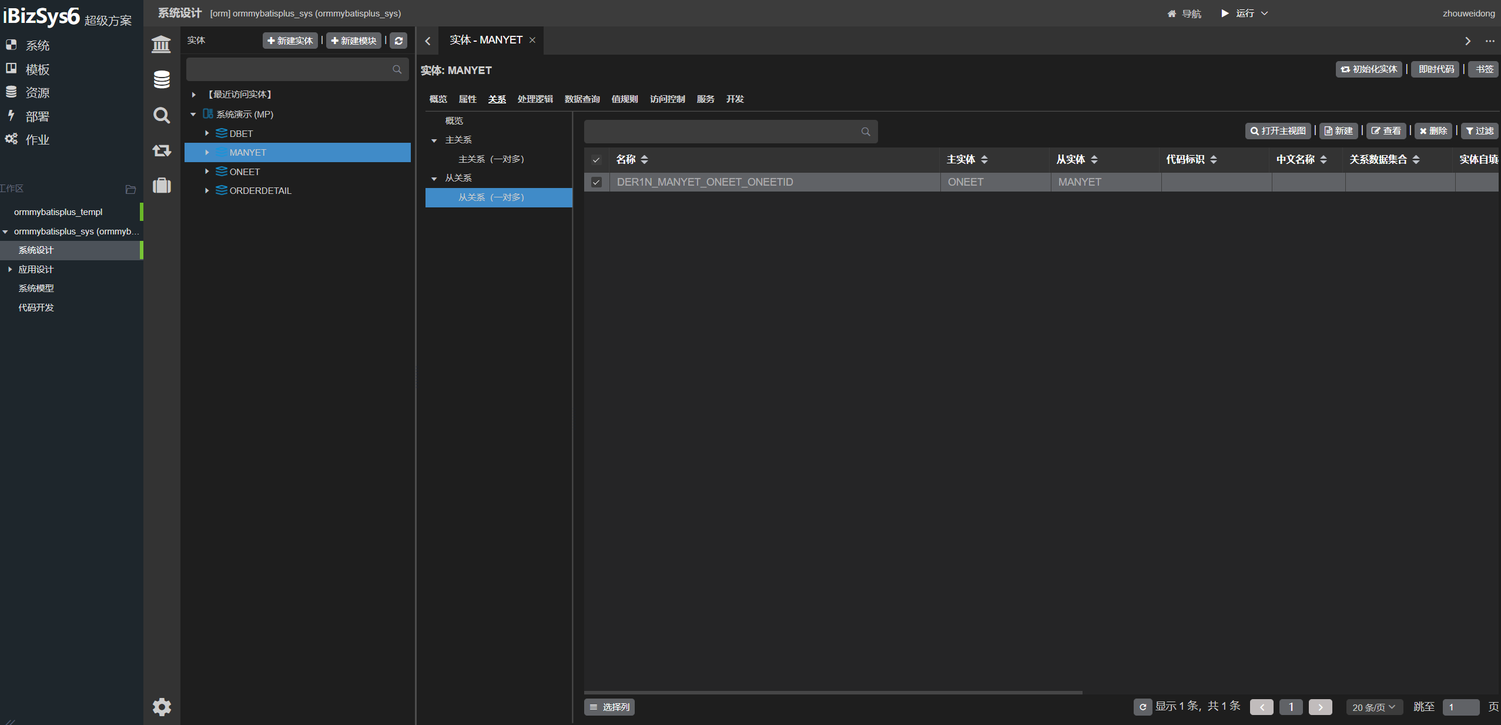Sort by the 关系数据集合 column sort arrows

(1416, 159)
